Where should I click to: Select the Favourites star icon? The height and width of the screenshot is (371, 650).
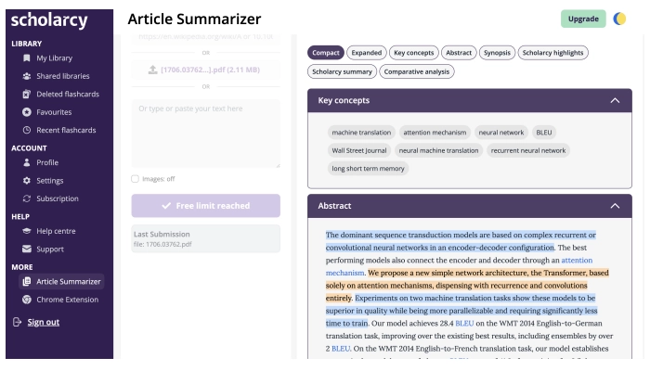tap(27, 112)
